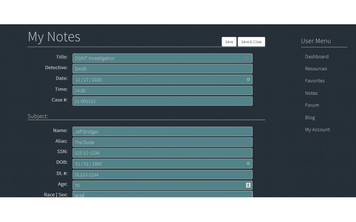Select the Case # input field
356x222 pixels.
coord(162,101)
